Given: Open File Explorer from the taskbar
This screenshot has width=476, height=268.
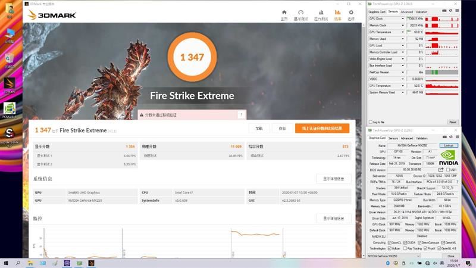Looking at the screenshot, I should pyautogui.click(x=30, y=263).
